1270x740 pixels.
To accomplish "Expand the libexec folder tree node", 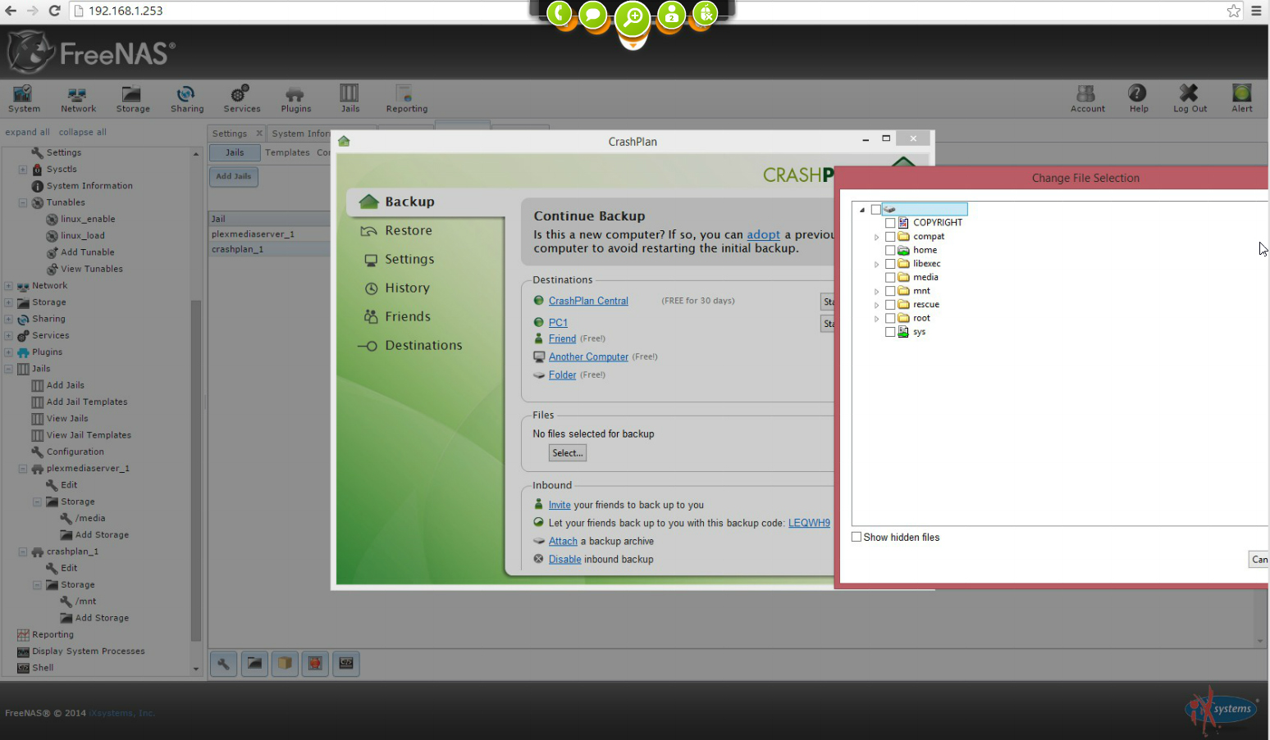I will [876, 264].
